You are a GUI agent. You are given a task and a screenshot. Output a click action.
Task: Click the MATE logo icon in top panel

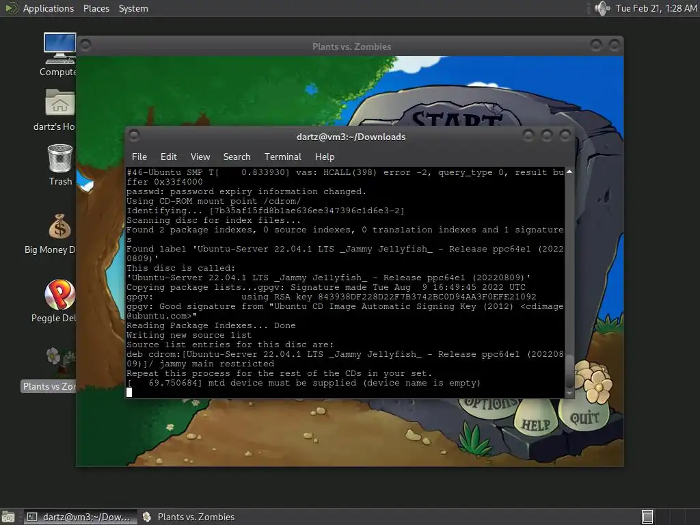click(x=11, y=8)
